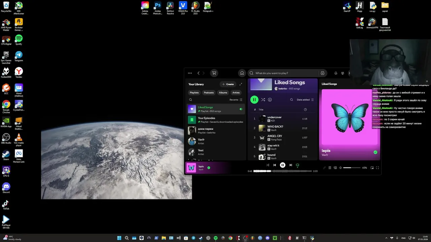
Task: Open the движ париж playlist
Action: (x=216, y=130)
